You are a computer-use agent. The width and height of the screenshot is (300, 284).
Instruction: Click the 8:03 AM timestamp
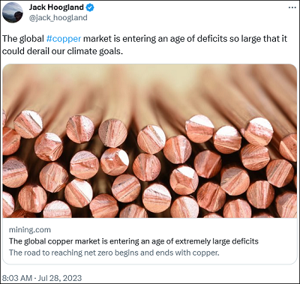coord(17,278)
